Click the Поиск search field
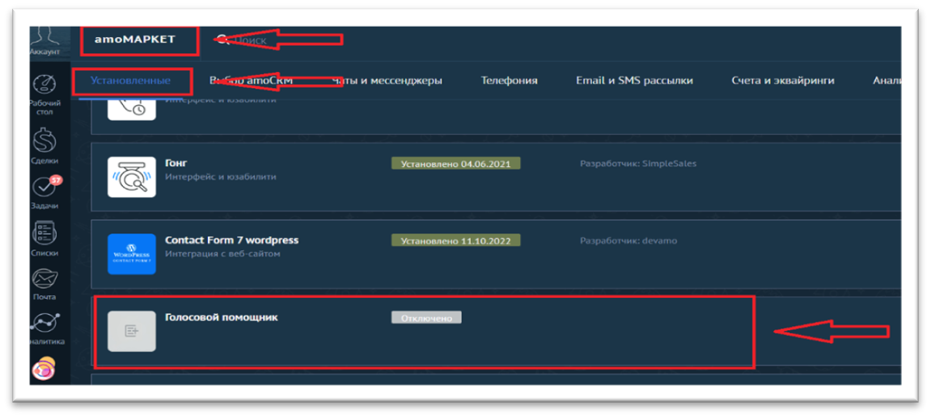Viewport: 931px width, 418px height. coord(249,40)
